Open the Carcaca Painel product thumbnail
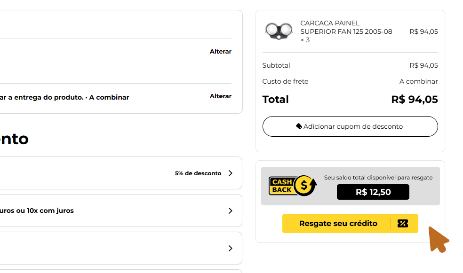 point(279,31)
